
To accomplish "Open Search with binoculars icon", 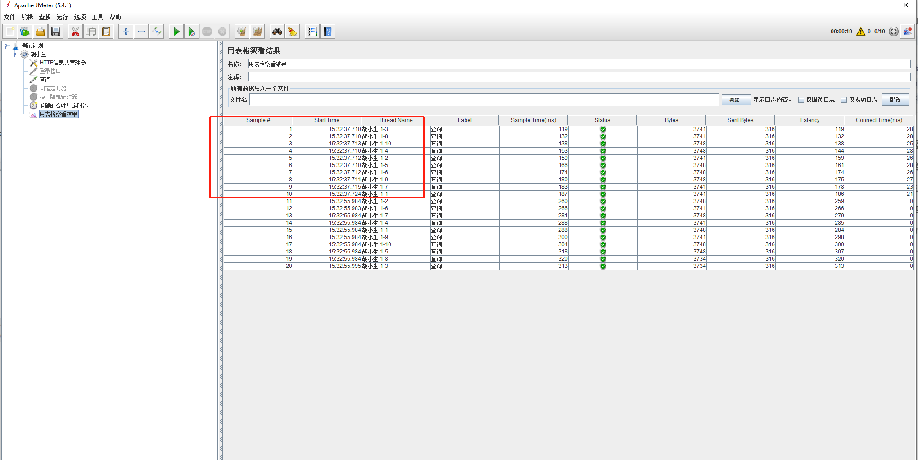I will pos(277,32).
